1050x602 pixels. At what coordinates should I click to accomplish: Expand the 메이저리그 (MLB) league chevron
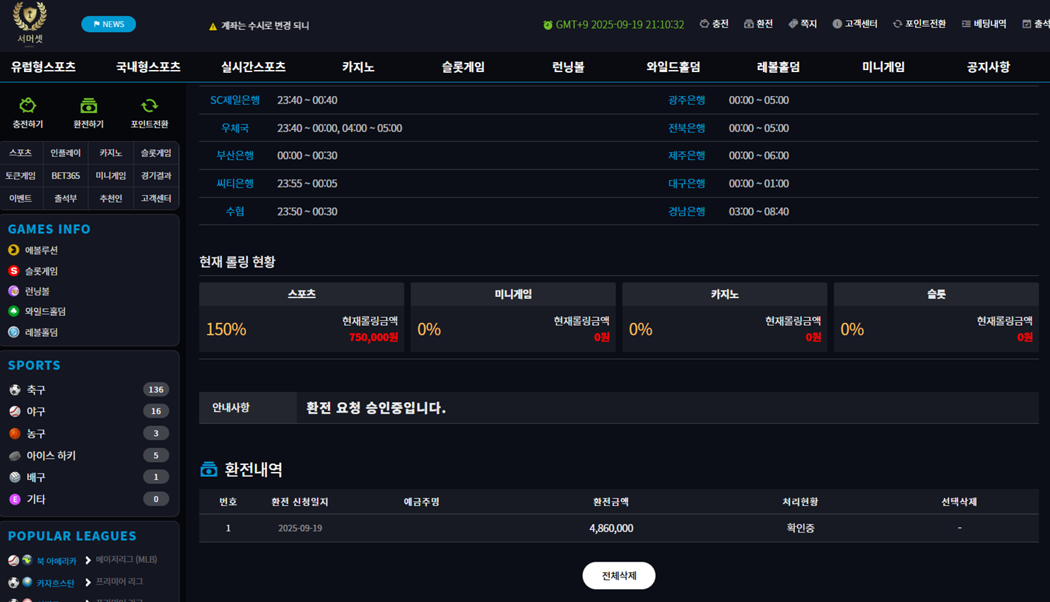(88, 560)
